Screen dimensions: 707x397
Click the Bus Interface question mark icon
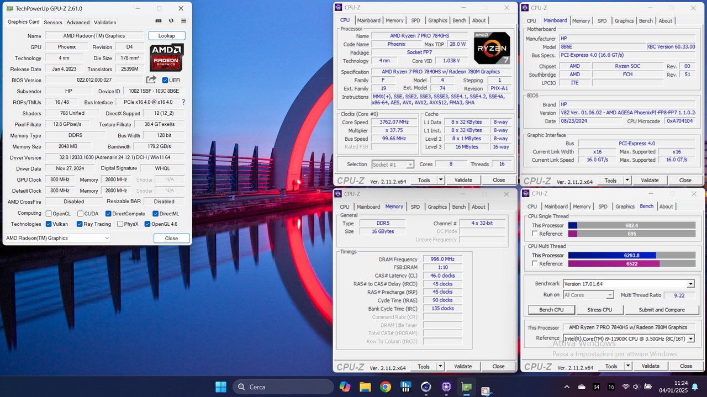tap(183, 102)
